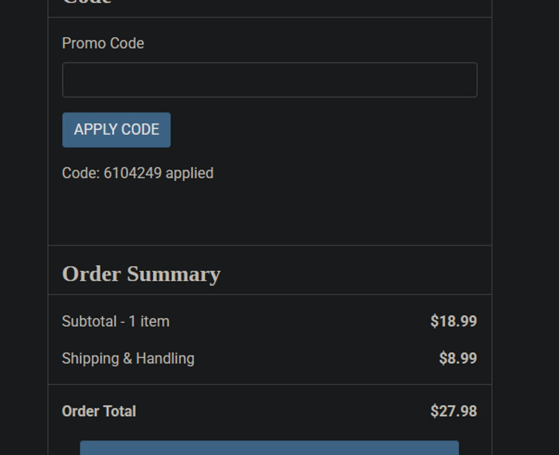The width and height of the screenshot is (559, 455).
Task: Click the 'Subtotal - 1 item' label
Action: (x=116, y=321)
